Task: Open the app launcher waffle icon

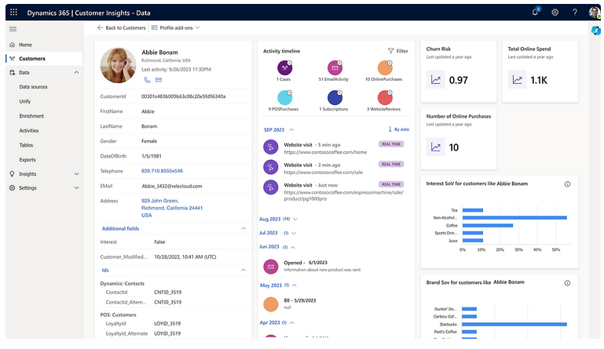Action: pyautogui.click(x=13, y=12)
